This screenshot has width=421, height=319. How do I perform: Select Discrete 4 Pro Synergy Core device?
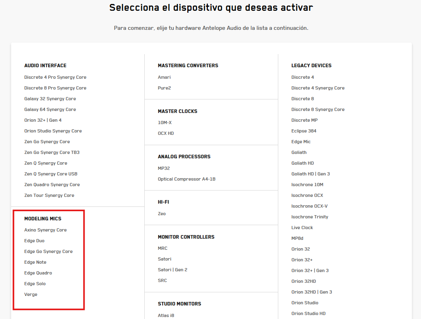coord(55,77)
